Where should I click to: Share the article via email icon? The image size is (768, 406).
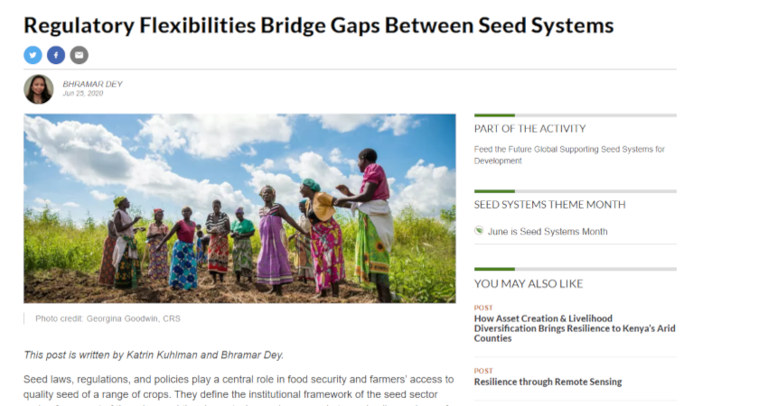79,55
